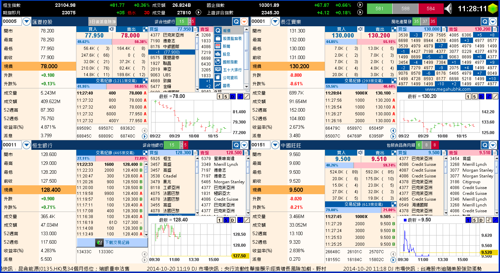Click the Q quote icon for 00011
The image size is (500, 273).
coord(236,145)
